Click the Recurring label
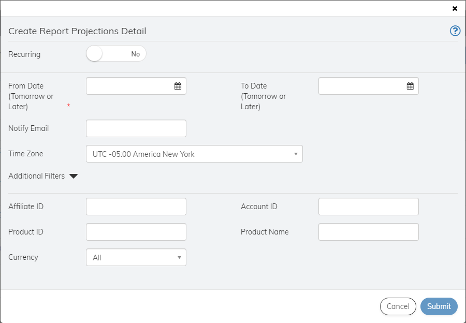 coord(24,54)
